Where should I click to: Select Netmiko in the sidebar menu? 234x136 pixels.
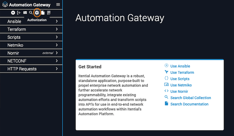pyautogui.click(x=15, y=45)
